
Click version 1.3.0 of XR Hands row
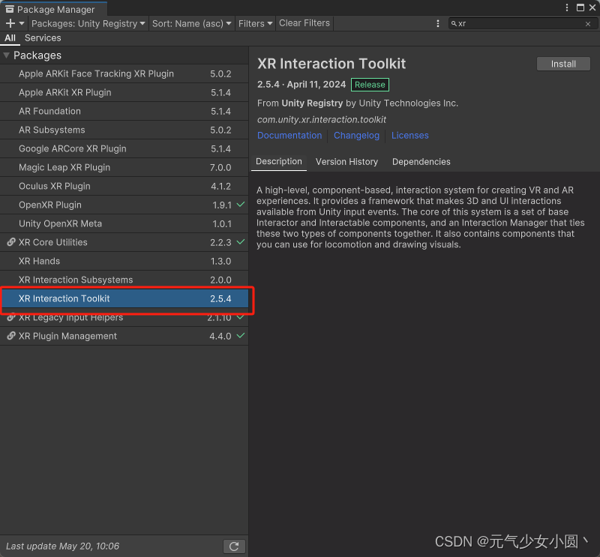(x=220, y=262)
